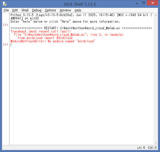
Task: Open the Shell menu
Action: click(x=25, y=10)
